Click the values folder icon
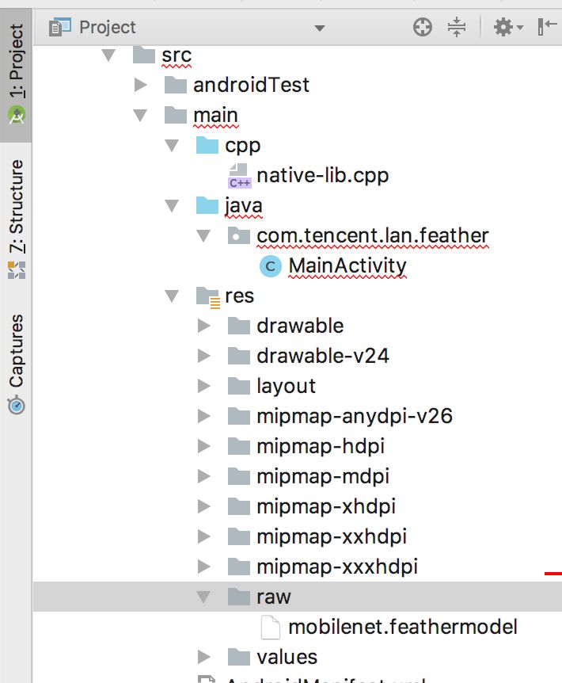 click(239, 656)
